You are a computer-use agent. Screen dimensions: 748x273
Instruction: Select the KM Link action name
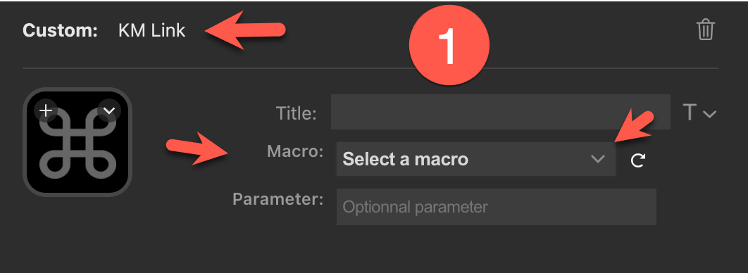click(151, 30)
